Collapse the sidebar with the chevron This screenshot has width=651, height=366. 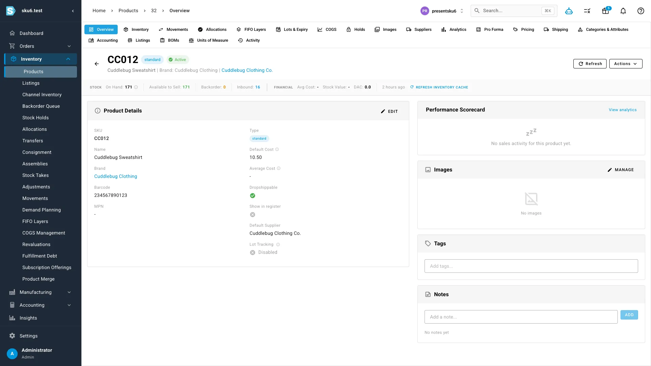(73, 11)
